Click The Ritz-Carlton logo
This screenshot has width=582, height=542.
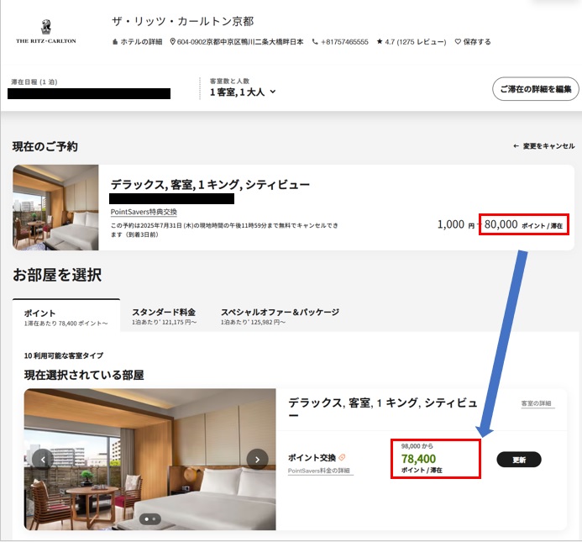click(46, 32)
